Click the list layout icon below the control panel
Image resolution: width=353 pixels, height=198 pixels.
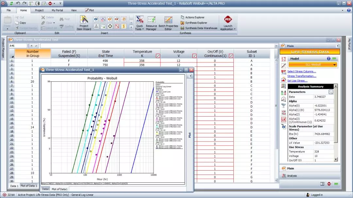[322, 184]
